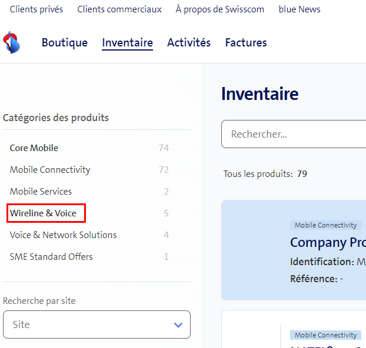Expand the Site dropdown

(x=97, y=324)
